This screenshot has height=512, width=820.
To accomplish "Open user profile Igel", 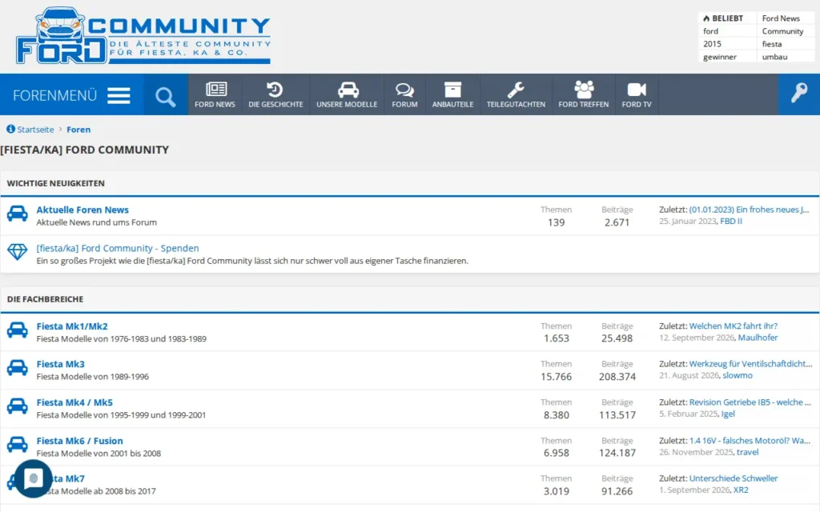I will [x=728, y=414].
